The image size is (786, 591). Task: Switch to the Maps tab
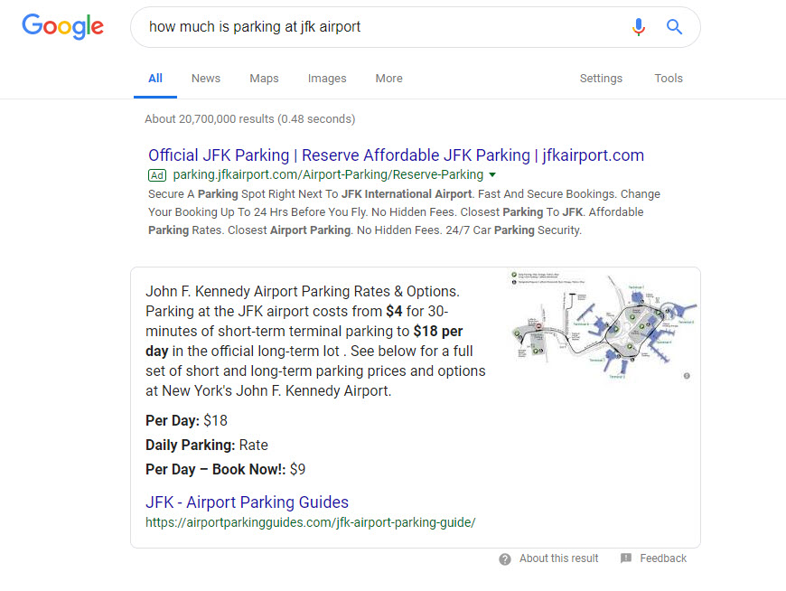tap(264, 79)
